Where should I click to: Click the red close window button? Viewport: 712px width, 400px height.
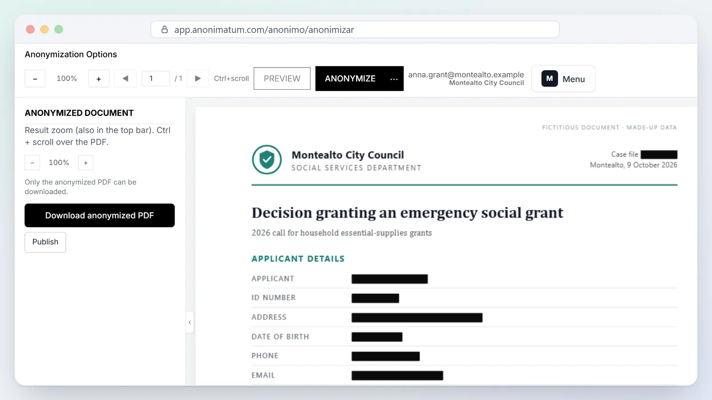[x=30, y=29]
